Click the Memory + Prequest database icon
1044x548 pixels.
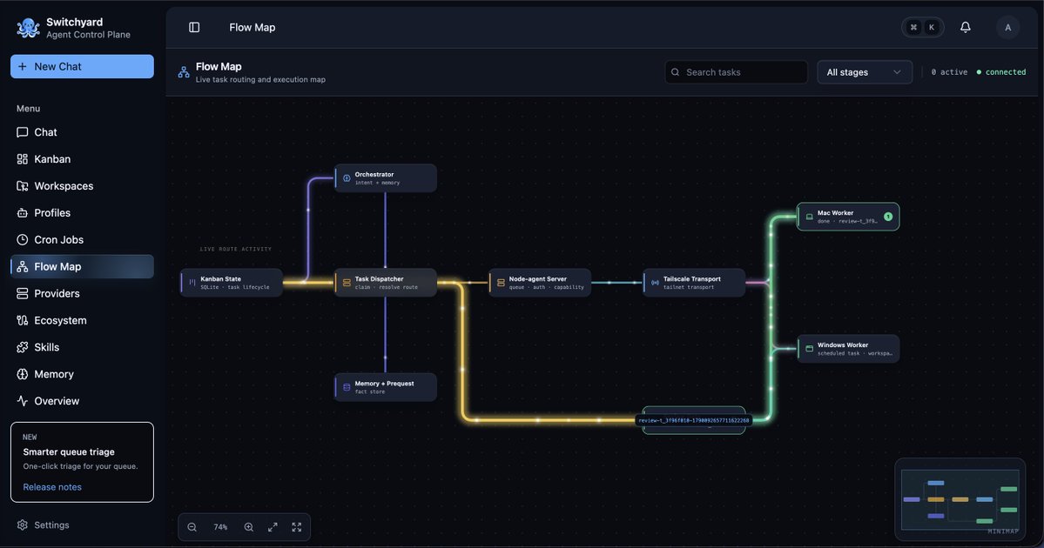point(347,387)
